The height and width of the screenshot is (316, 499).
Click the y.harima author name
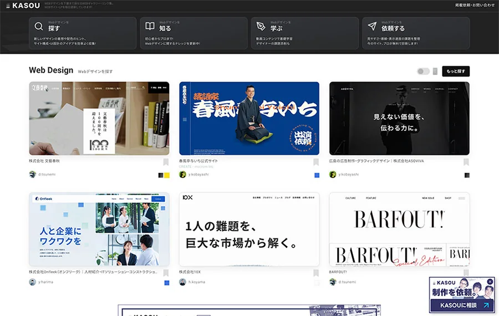(46, 282)
